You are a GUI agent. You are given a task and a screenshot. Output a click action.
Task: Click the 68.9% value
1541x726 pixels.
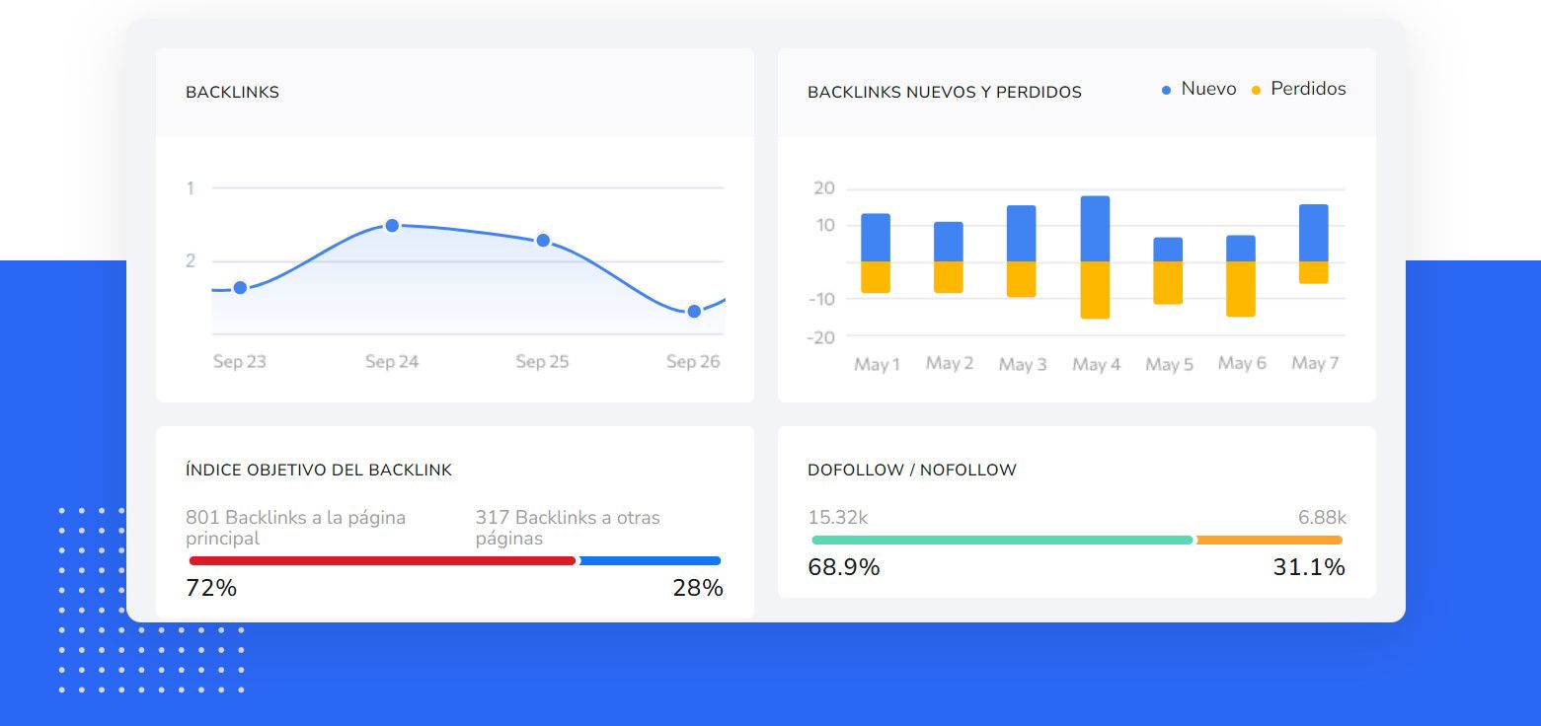click(x=844, y=567)
